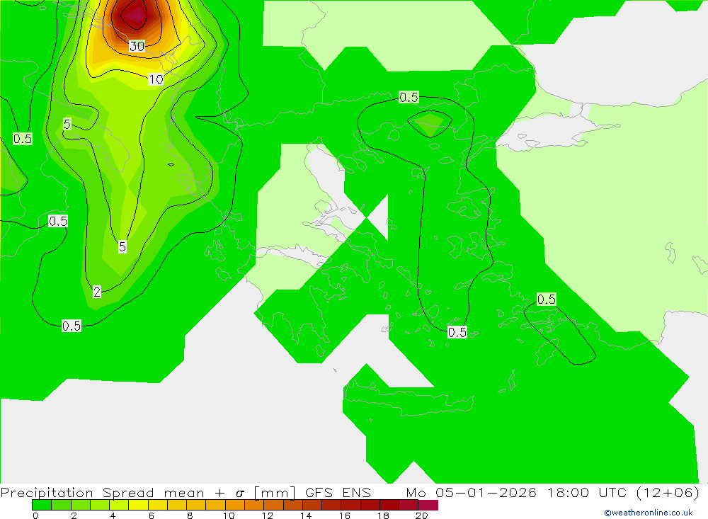Click the date text 'Mo 05-01-2026'
Screen dimensions: 708x519
click(x=470, y=493)
